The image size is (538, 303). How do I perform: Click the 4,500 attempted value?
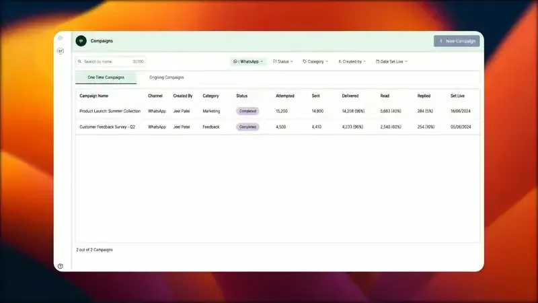pyautogui.click(x=280, y=127)
